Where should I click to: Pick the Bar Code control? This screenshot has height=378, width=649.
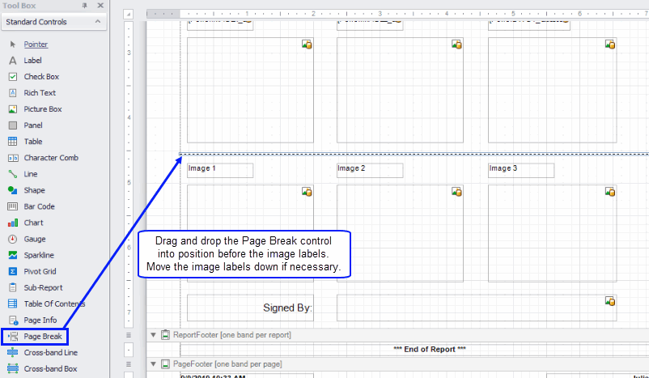tap(39, 206)
